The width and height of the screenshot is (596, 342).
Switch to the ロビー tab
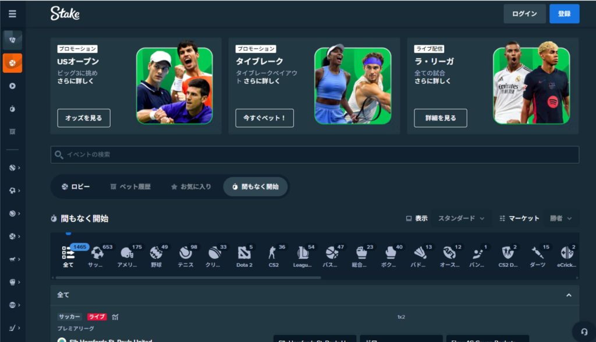(x=76, y=186)
